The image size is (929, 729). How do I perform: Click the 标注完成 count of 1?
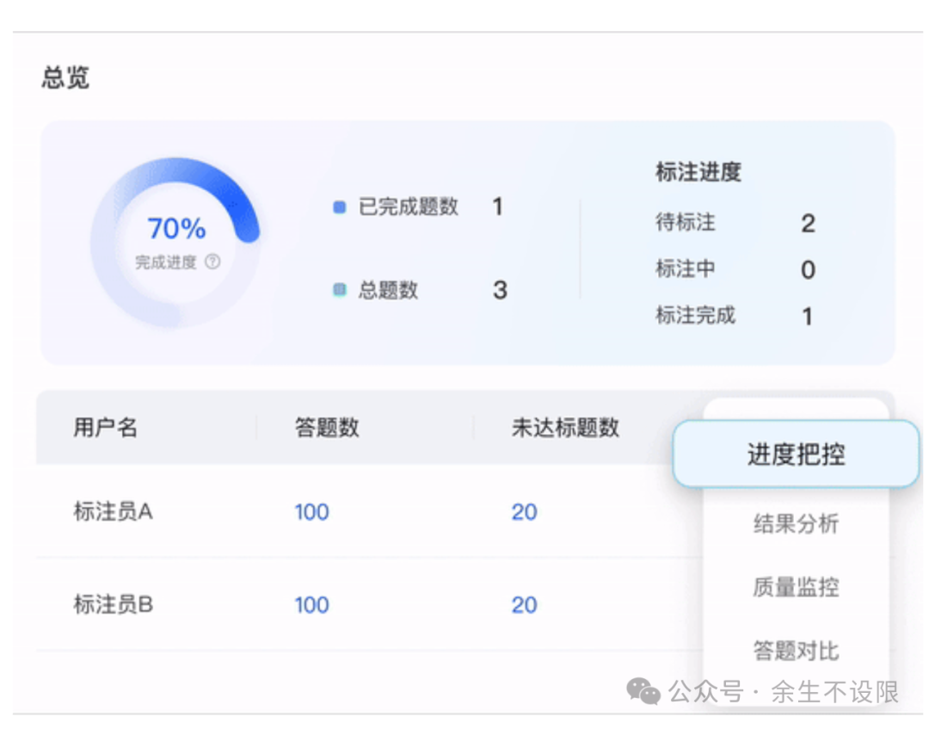pyautogui.click(x=808, y=317)
